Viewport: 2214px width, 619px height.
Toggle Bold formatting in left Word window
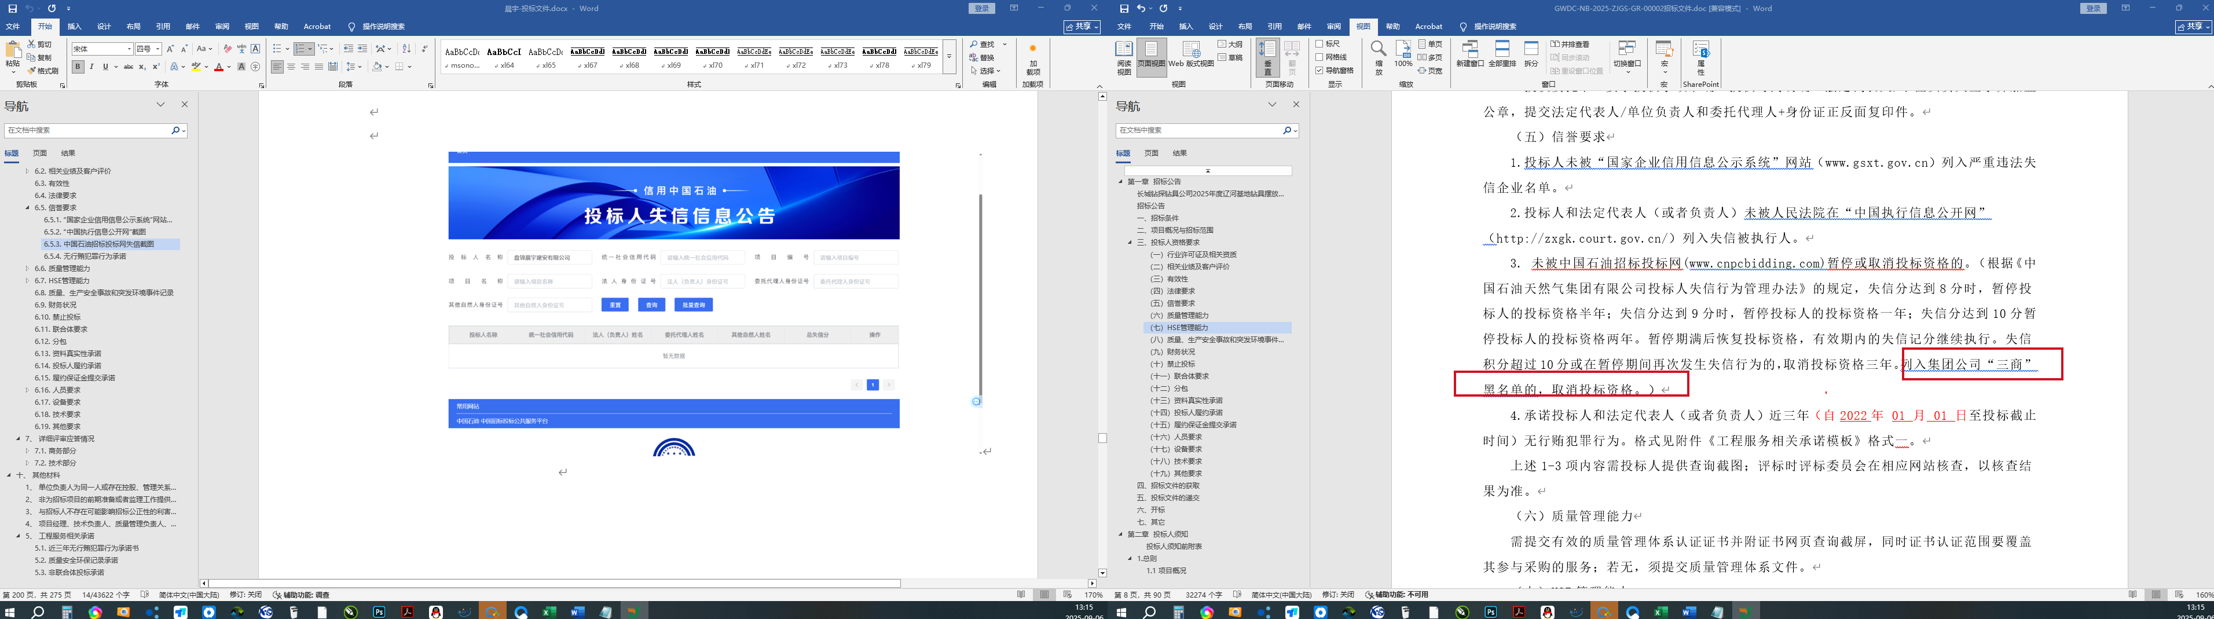click(x=78, y=66)
